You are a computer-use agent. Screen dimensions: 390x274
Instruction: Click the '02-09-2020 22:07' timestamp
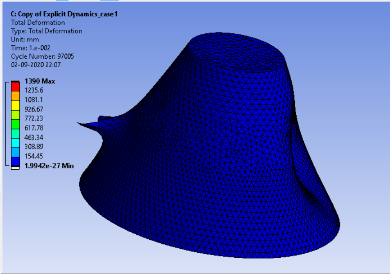click(36, 65)
